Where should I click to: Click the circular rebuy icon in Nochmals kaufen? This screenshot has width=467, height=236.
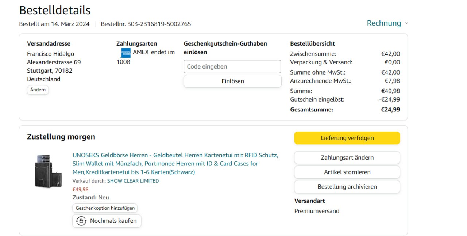[81, 221]
